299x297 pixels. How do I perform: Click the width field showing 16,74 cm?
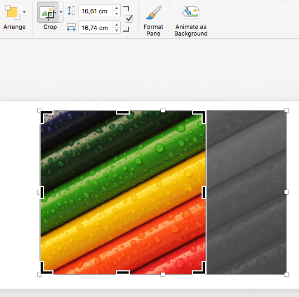coord(96,28)
